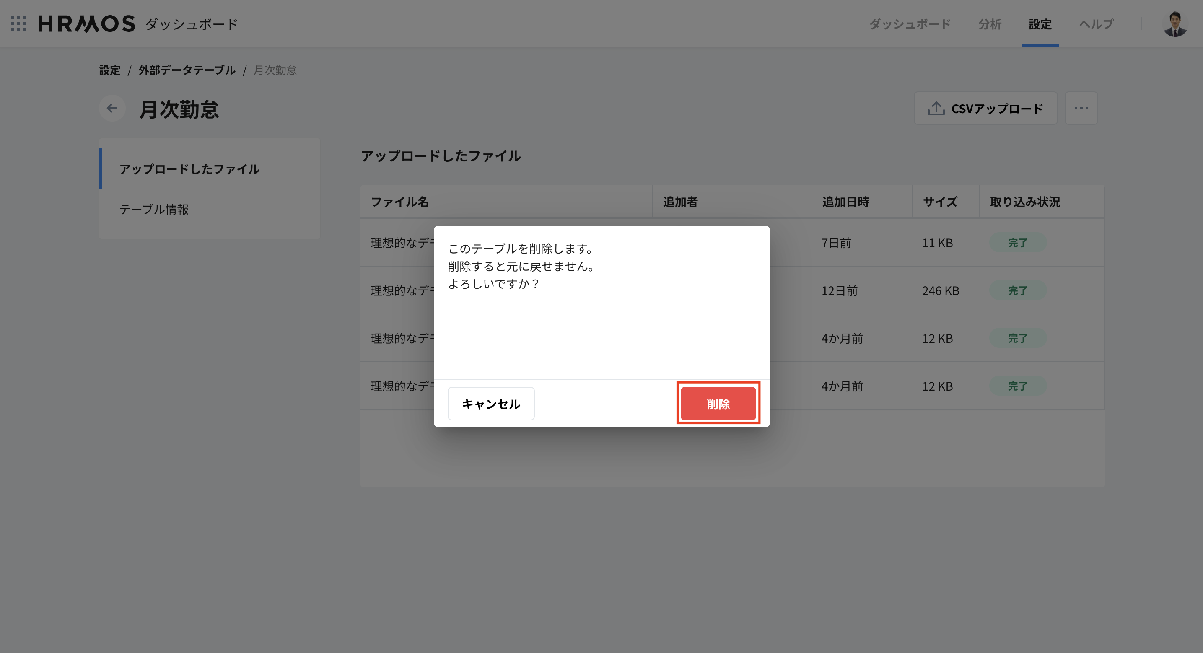Open the 分析 menu item
Image resolution: width=1203 pixels, height=653 pixels.
pyautogui.click(x=990, y=24)
